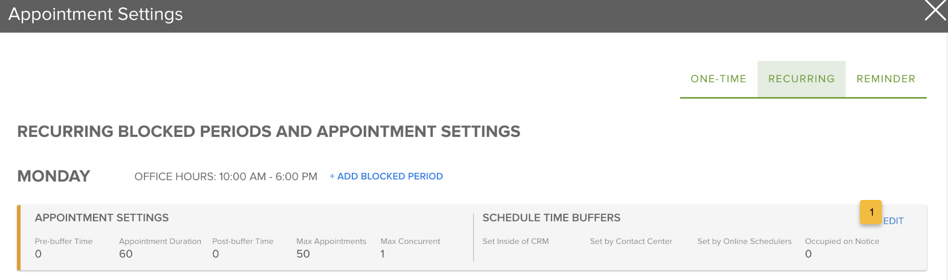The width and height of the screenshot is (948, 280).
Task: Switch to the ONE-TIME tab
Action: [x=718, y=79]
